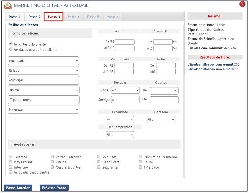The width and height of the screenshot is (248, 193).
Task: Check the Play Ground option
Action: (x=11, y=162)
